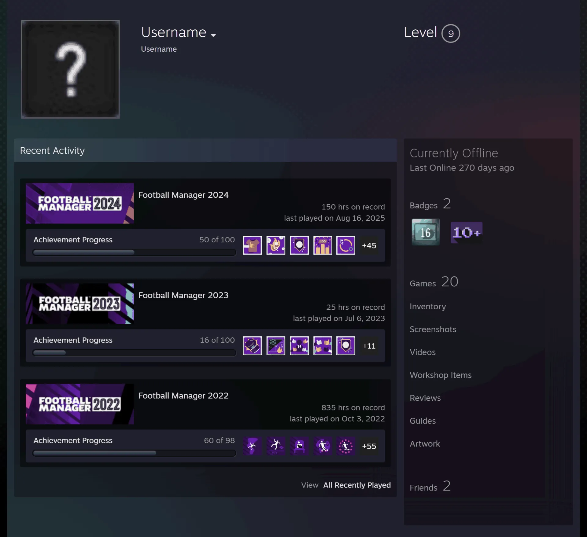Image resolution: width=587 pixels, height=537 pixels.
Task: Click the Football Manager 2022 banner image
Action: (80, 404)
